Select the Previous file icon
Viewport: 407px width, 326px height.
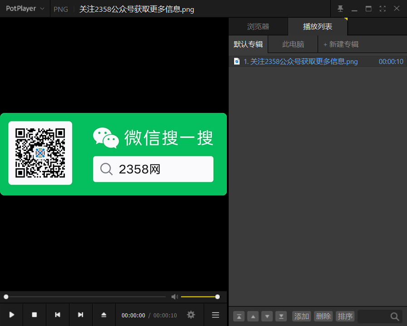58,314
